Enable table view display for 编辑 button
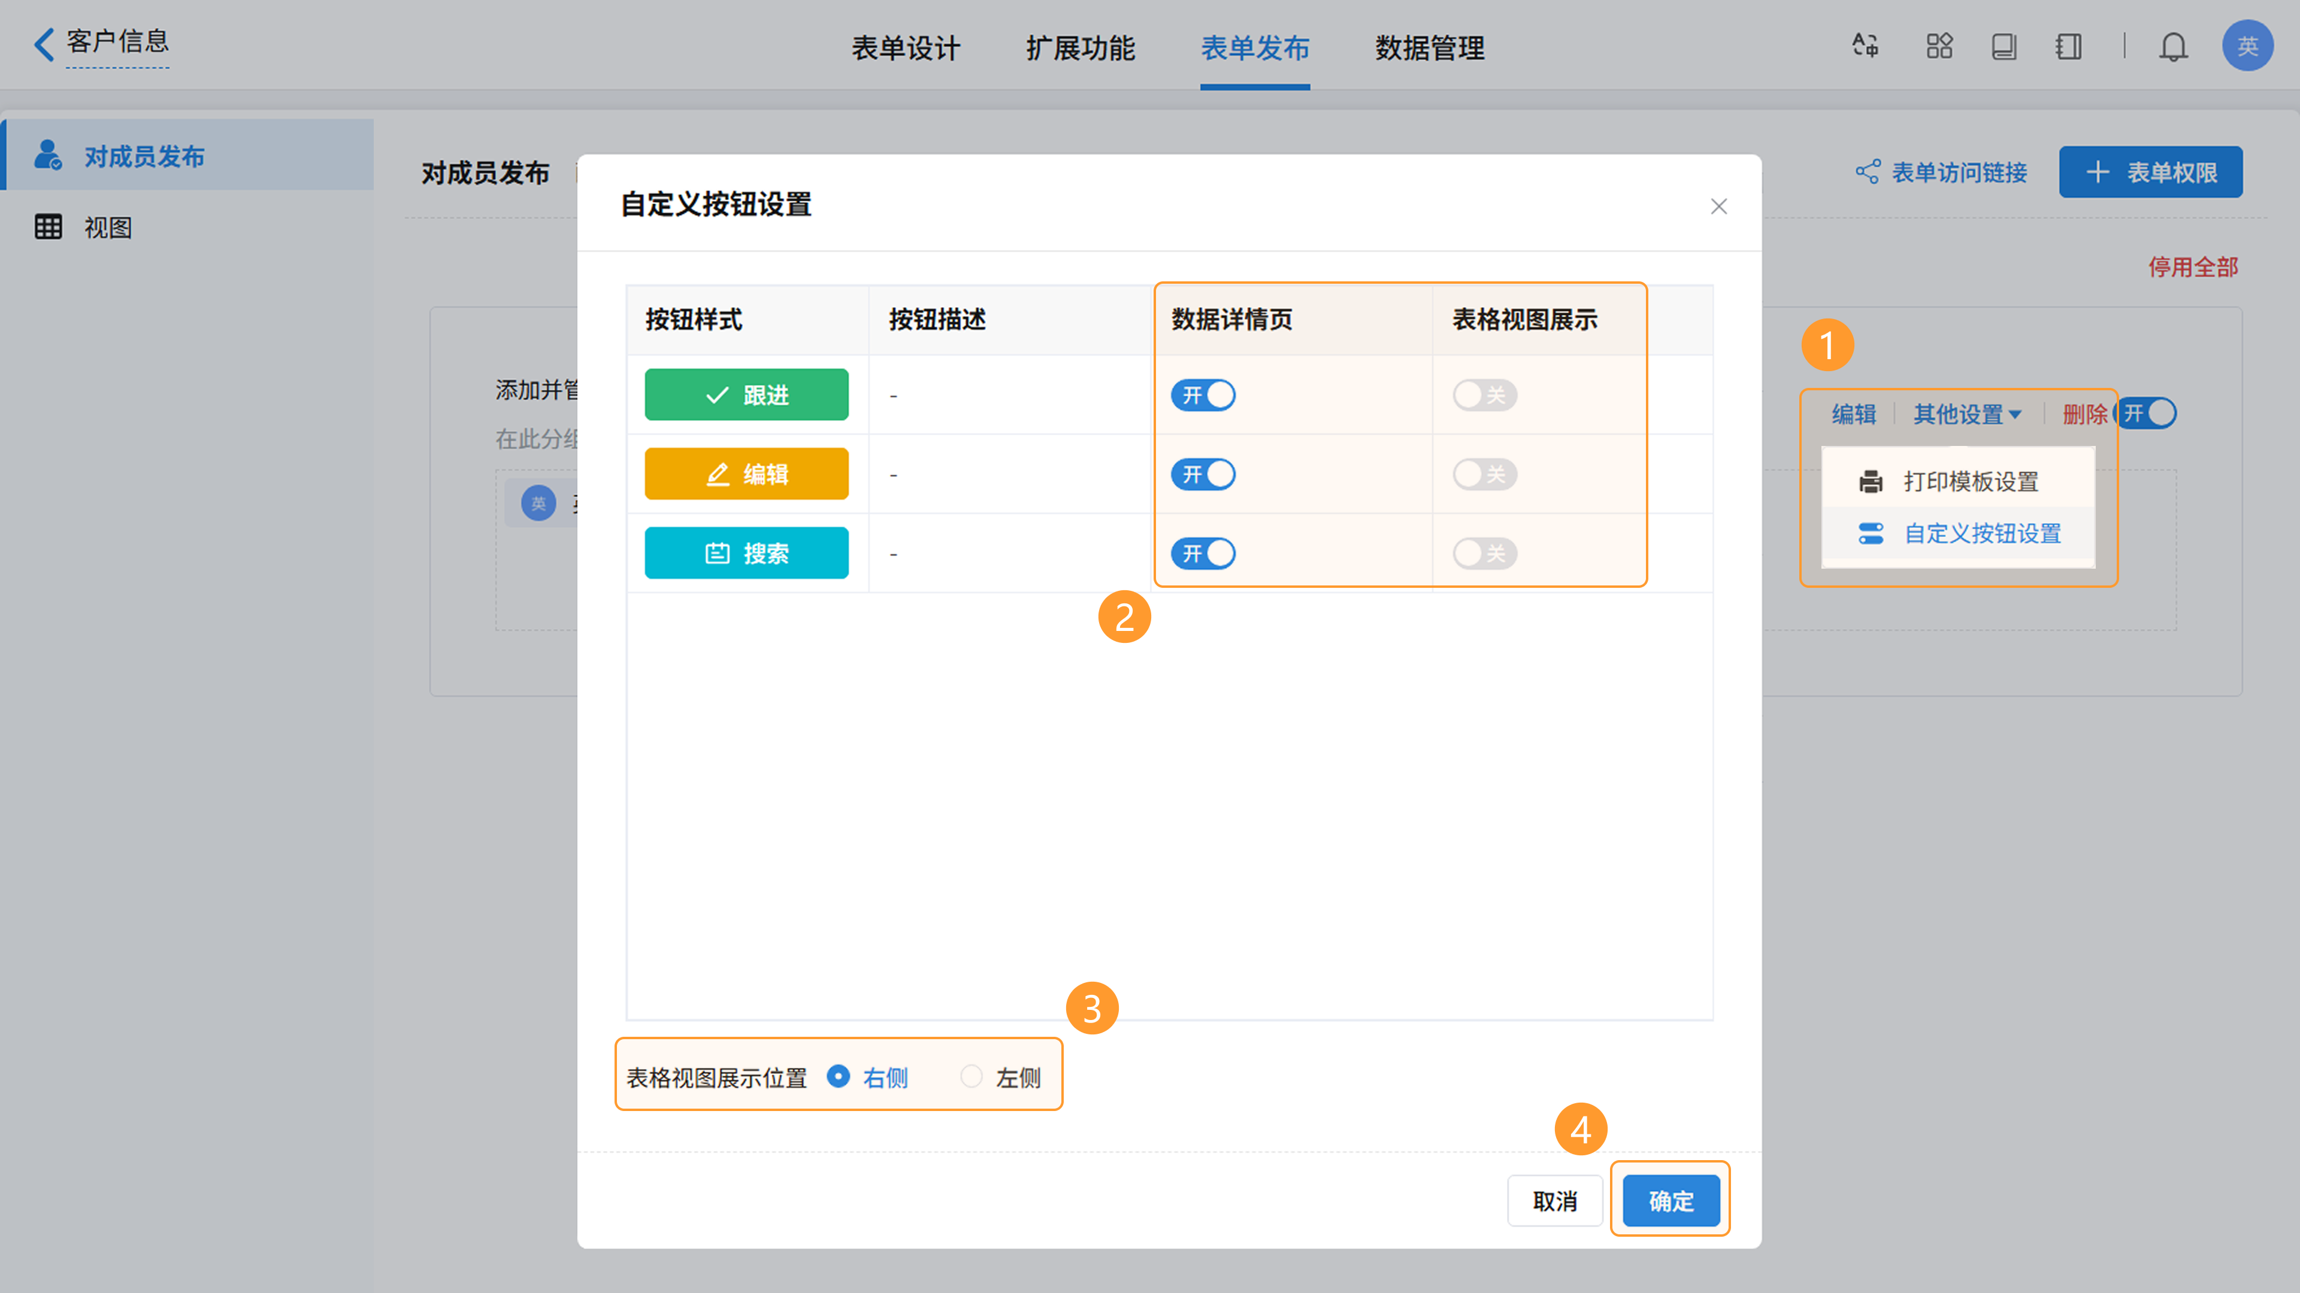2300x1293 pixels. coord(1484,474)
